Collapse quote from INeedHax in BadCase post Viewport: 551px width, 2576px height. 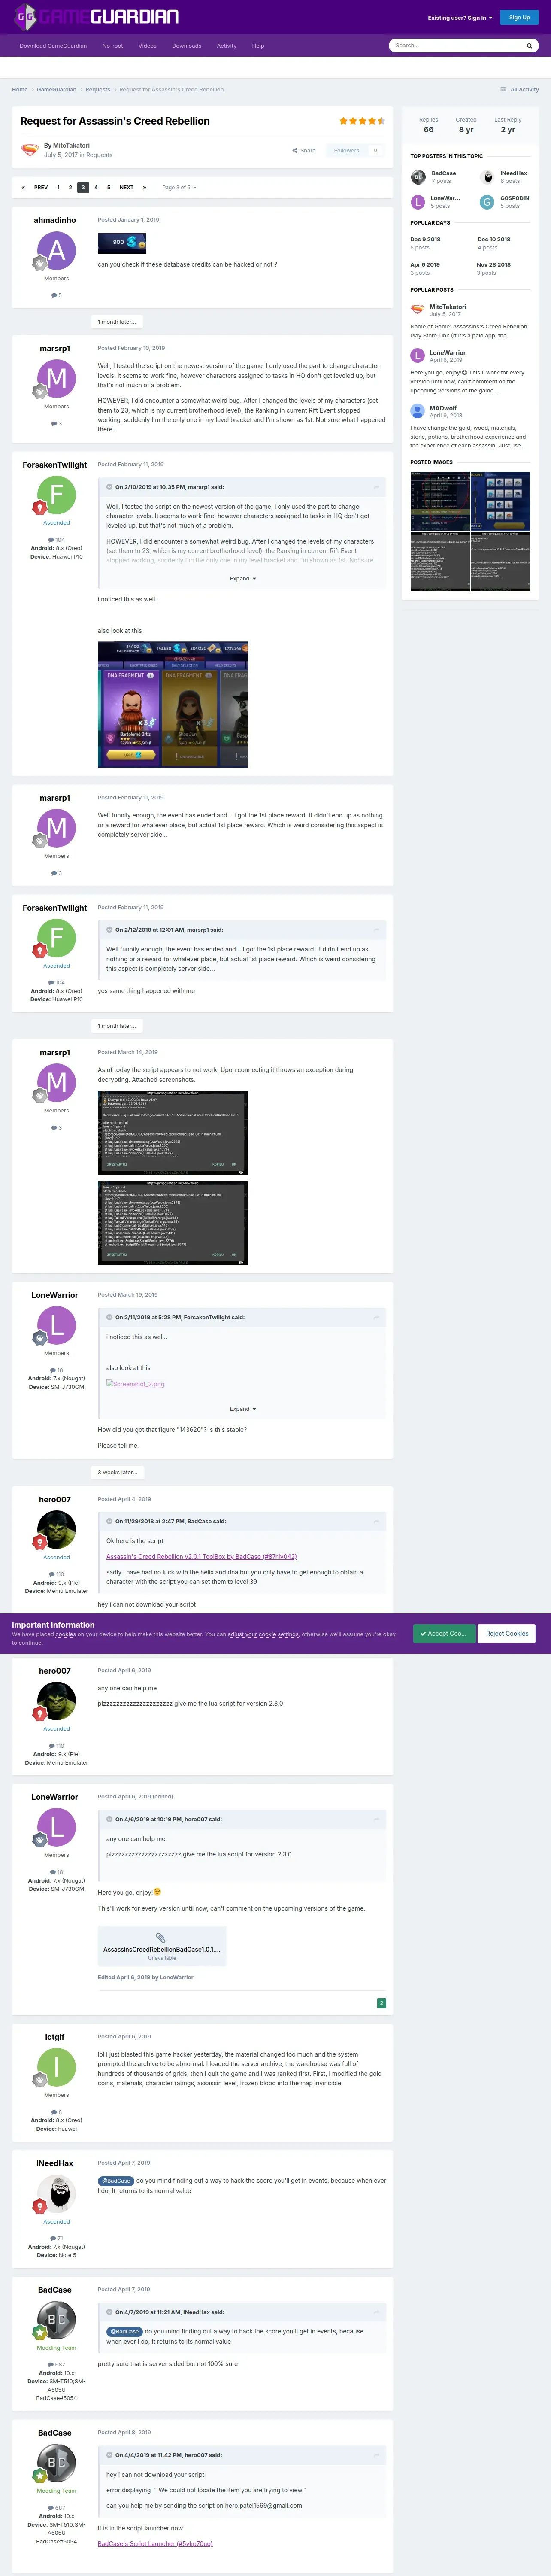tap(109, 2312)
